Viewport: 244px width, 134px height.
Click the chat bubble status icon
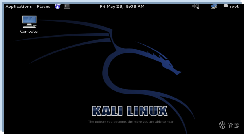pyautogui.click(x=226, y=6)
